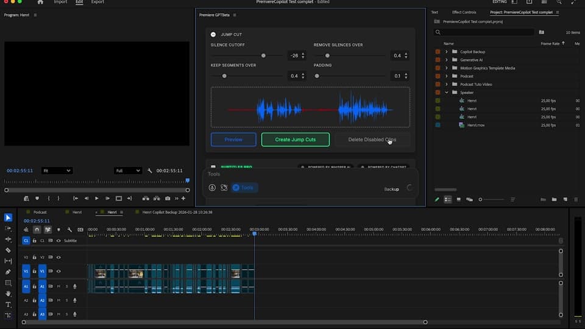Solo audio track A2

(x=67, y=300)
